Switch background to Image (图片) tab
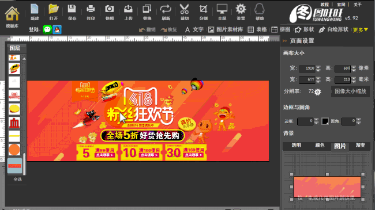Screen dimensions: 375x210 tap(340, 146)
